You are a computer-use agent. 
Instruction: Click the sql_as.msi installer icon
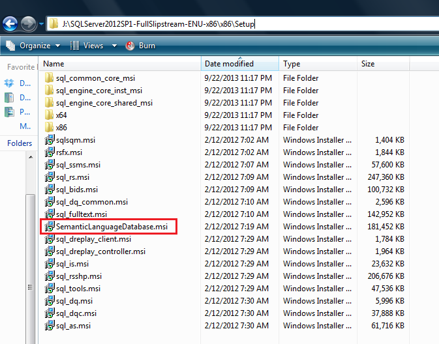tap(49, 326)
